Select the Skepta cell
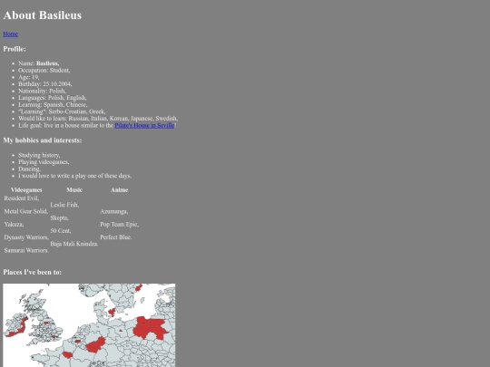The width and height of the screenshot is (490, 367). click(59, 217)
